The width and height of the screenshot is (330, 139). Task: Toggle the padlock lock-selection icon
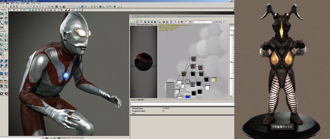click(59, 10)
